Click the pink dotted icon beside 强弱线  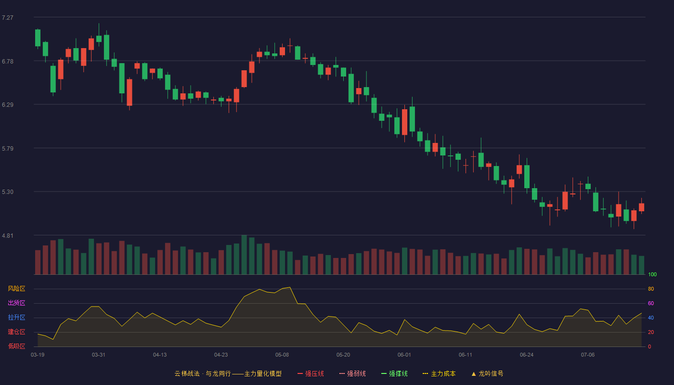(x=342, y=373)
